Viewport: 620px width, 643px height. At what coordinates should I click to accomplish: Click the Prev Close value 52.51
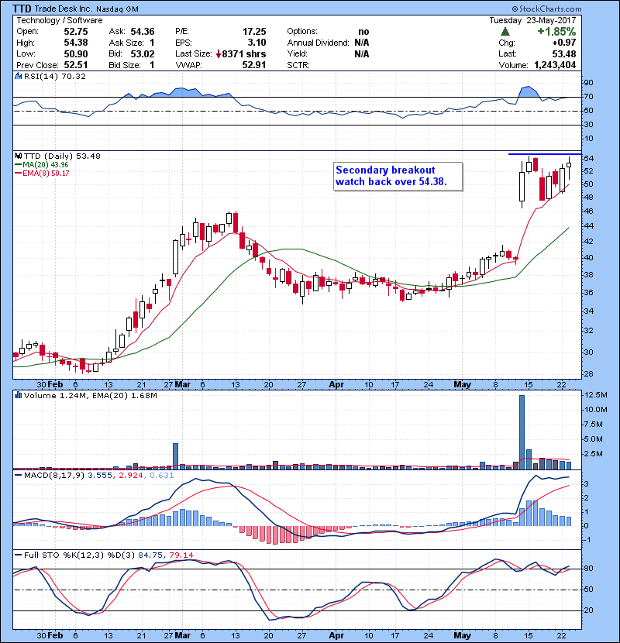click(75, 65)
